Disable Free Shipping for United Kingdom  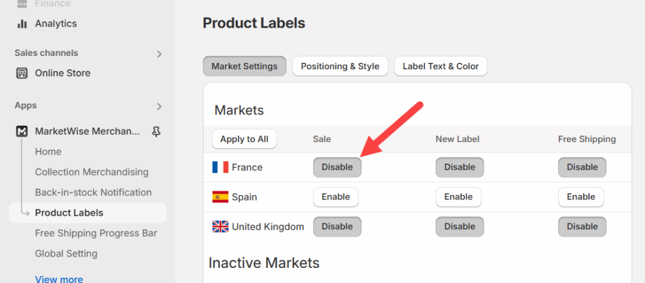click(582, 226)
